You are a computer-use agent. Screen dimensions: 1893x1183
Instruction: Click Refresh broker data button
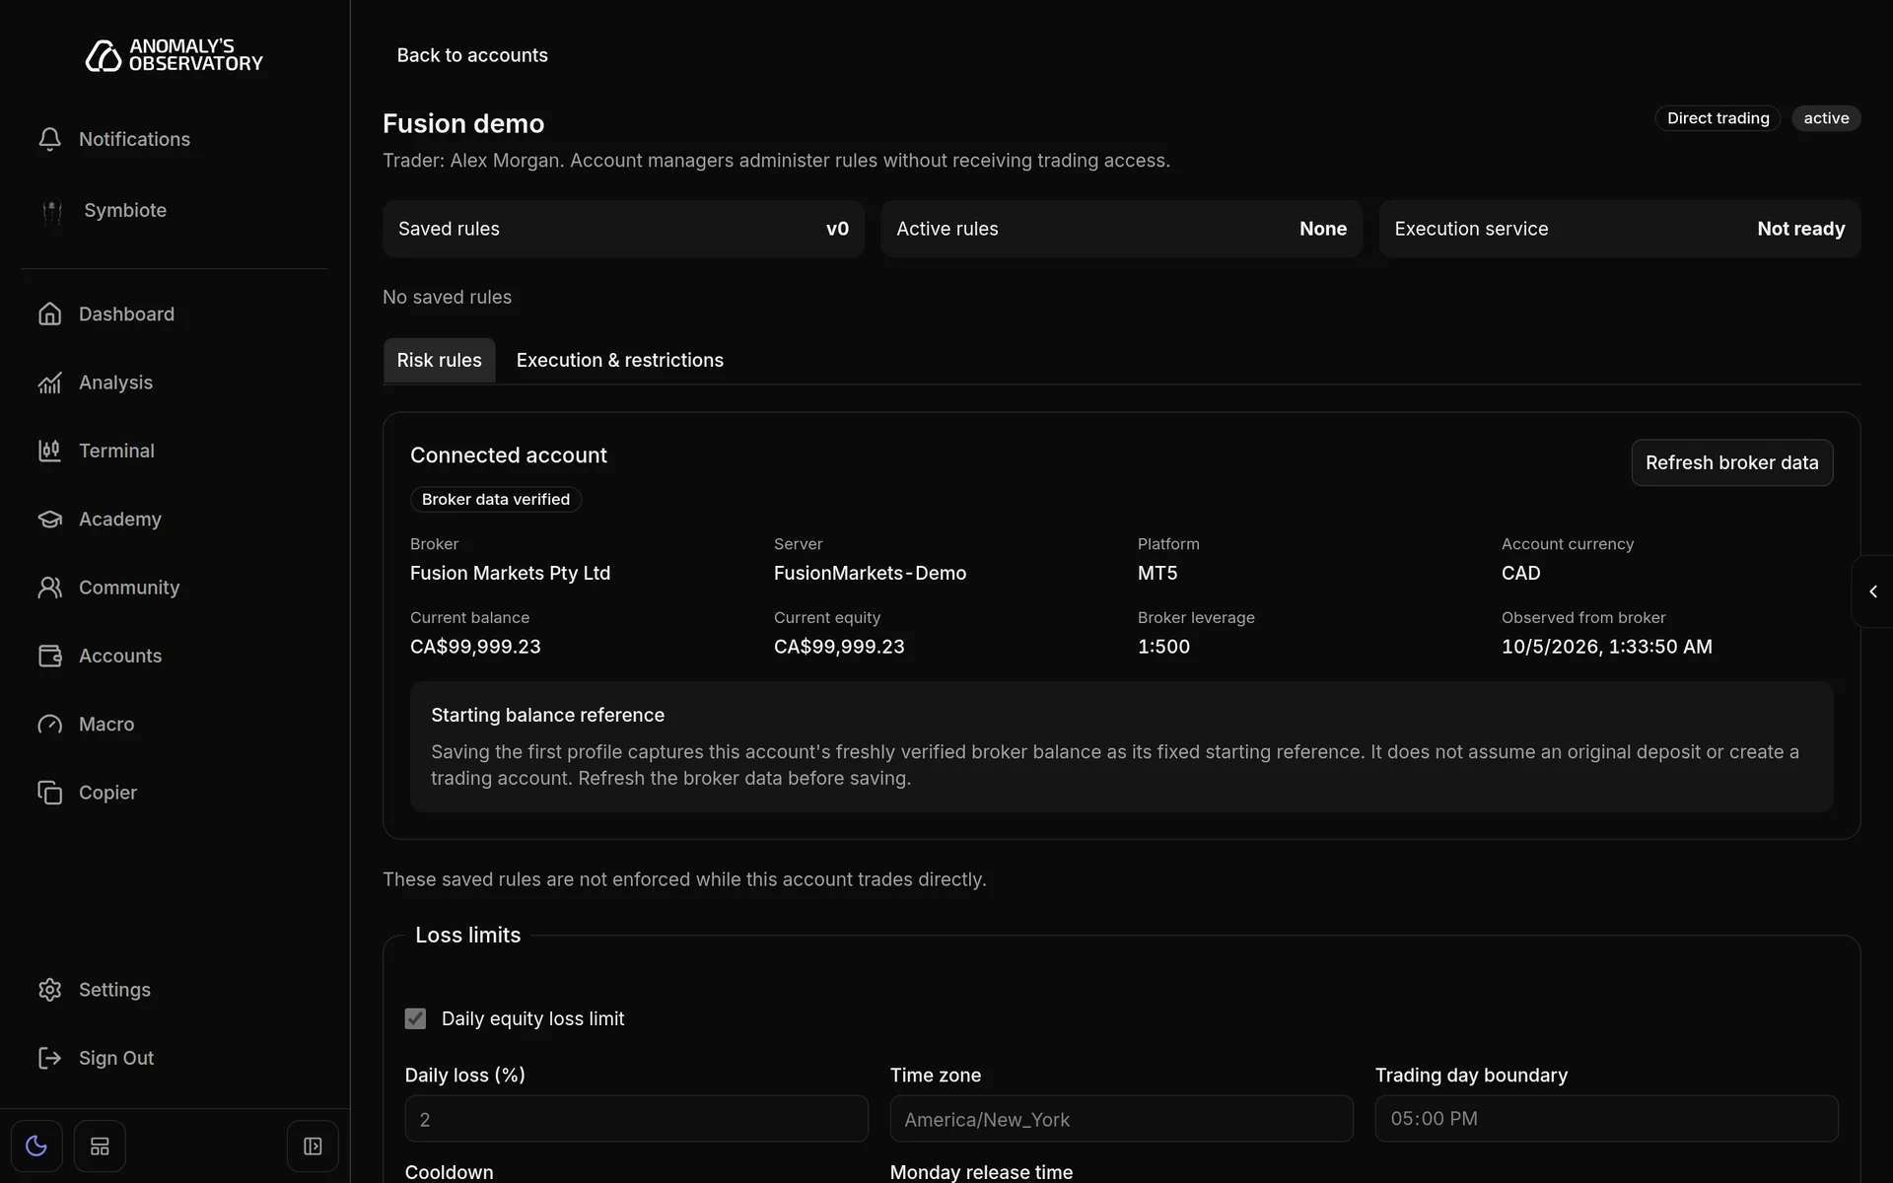[1731, 462]
